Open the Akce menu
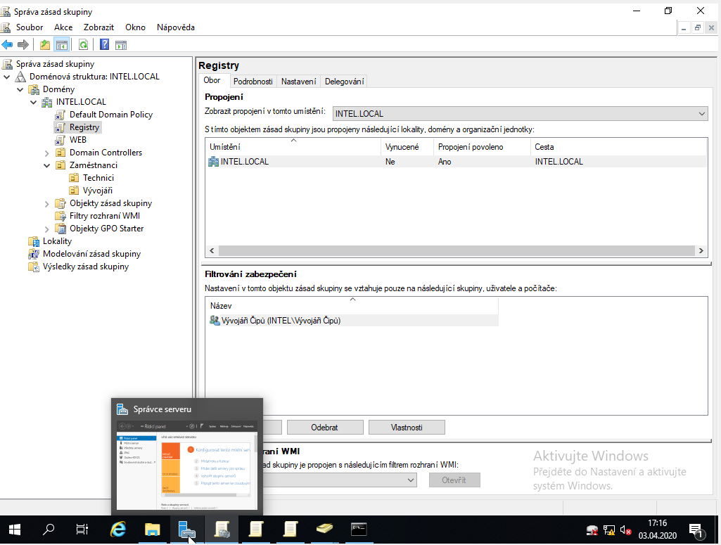 pyautogui.click(x=63, y=27)
